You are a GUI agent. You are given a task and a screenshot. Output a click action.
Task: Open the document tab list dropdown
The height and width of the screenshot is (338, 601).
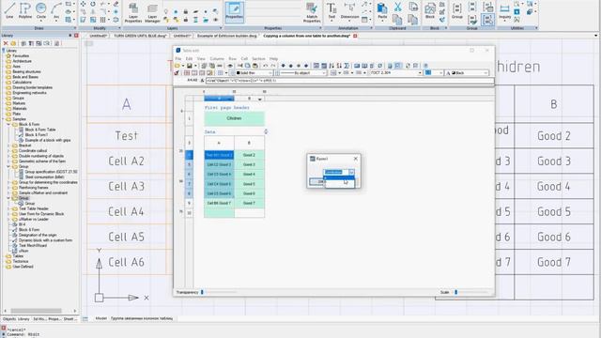click(595, 36)
